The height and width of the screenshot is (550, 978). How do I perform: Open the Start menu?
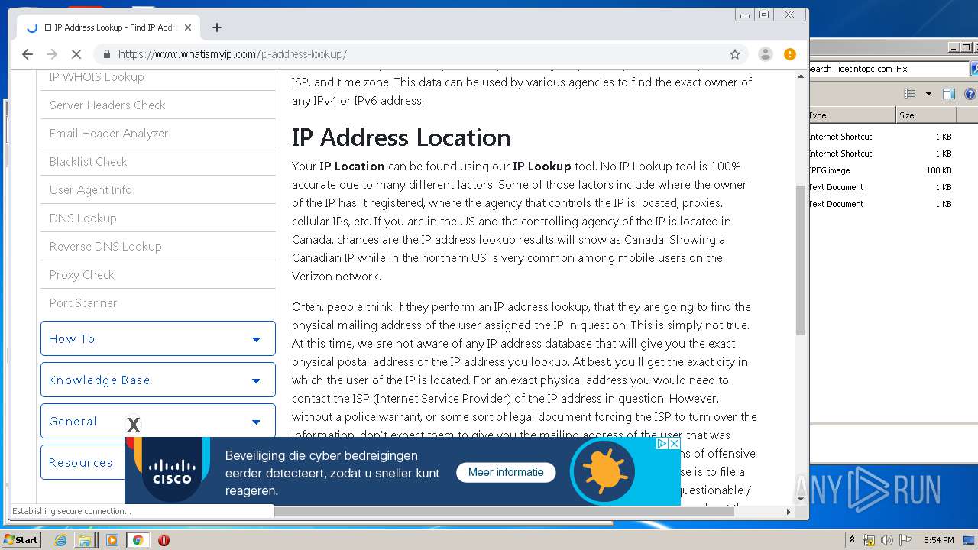coord(21,540)
